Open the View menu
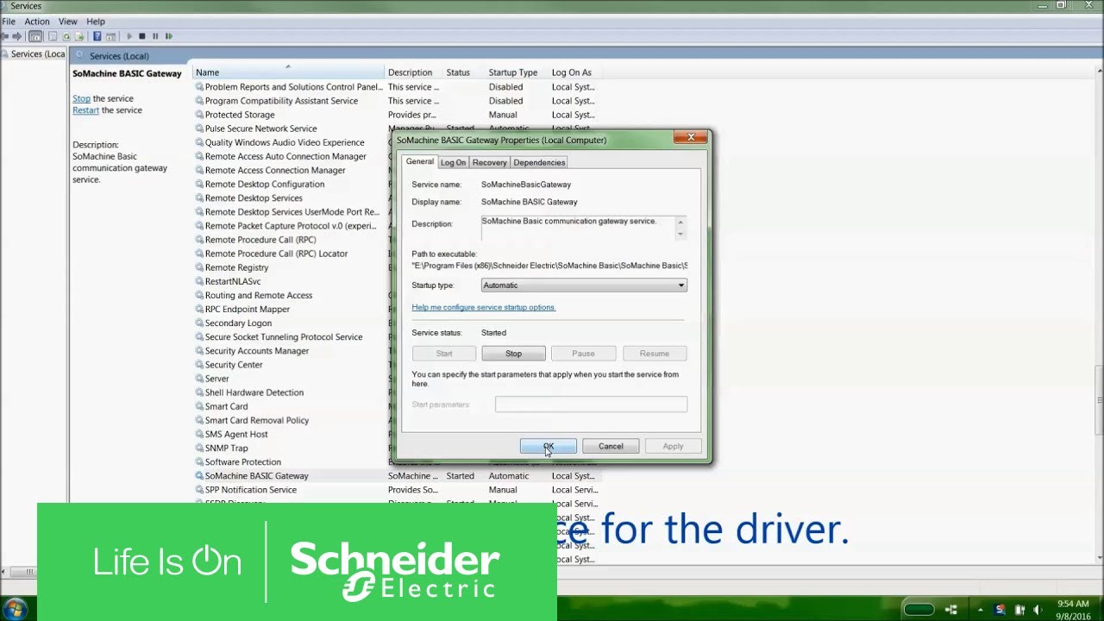Image resolution: width=1104 pixels, height=621 pixels. tap(68, 22)
